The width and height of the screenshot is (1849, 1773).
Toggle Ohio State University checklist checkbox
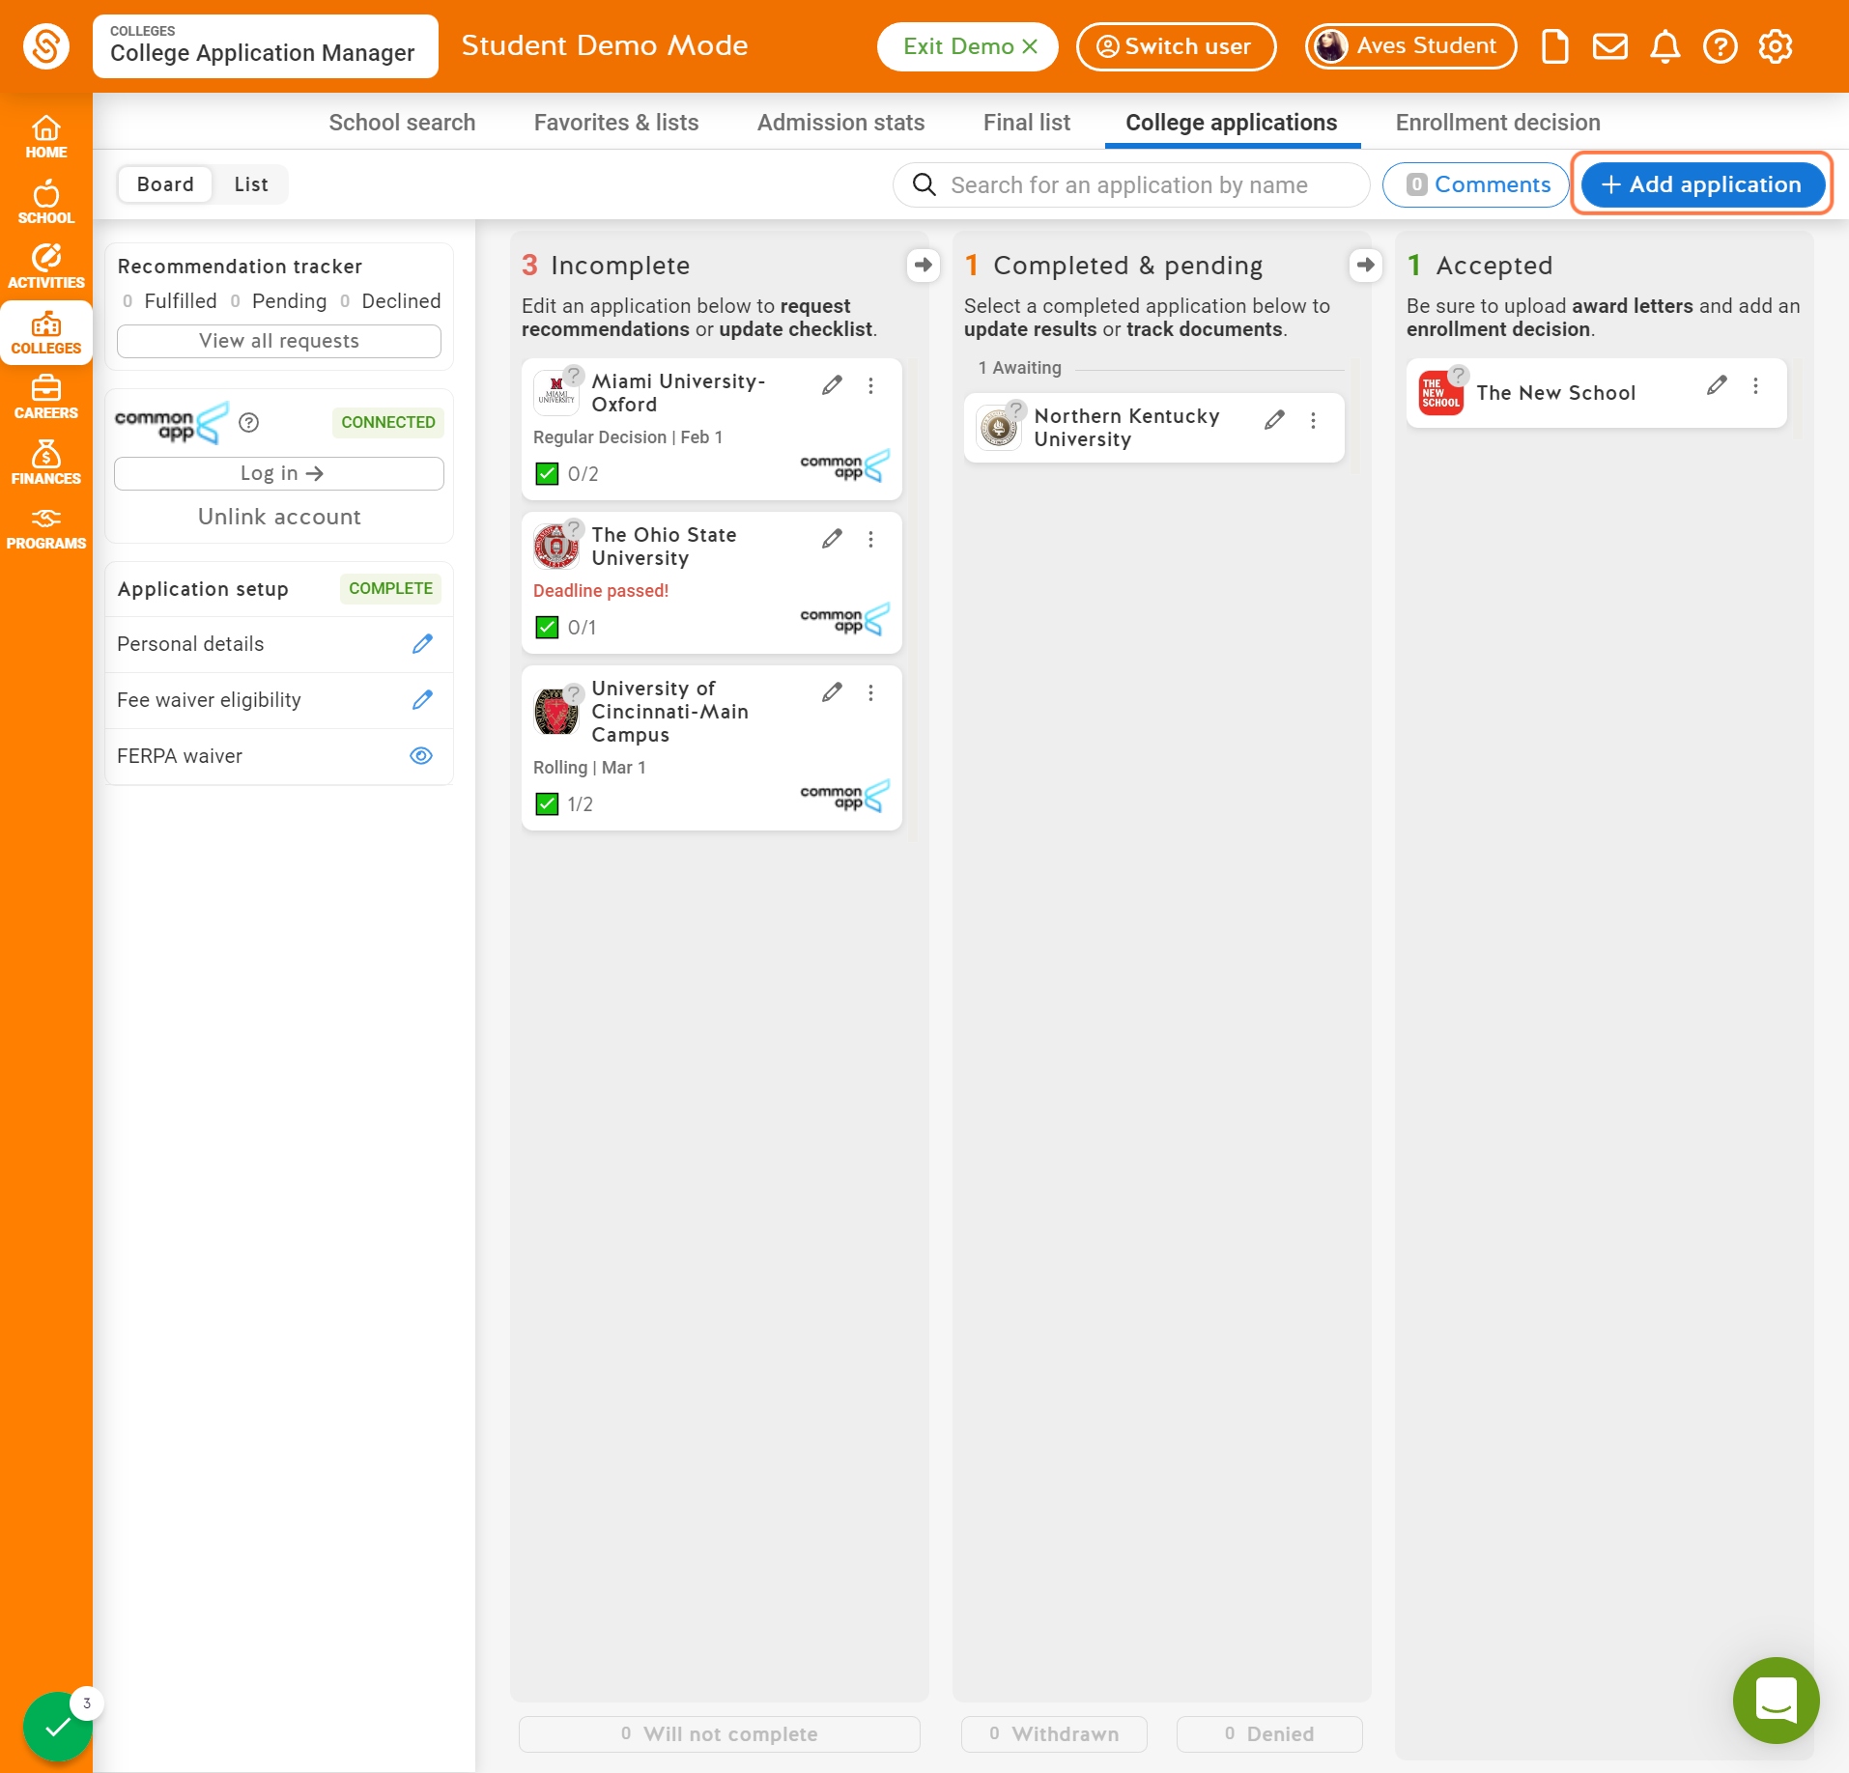coord(547,628)
